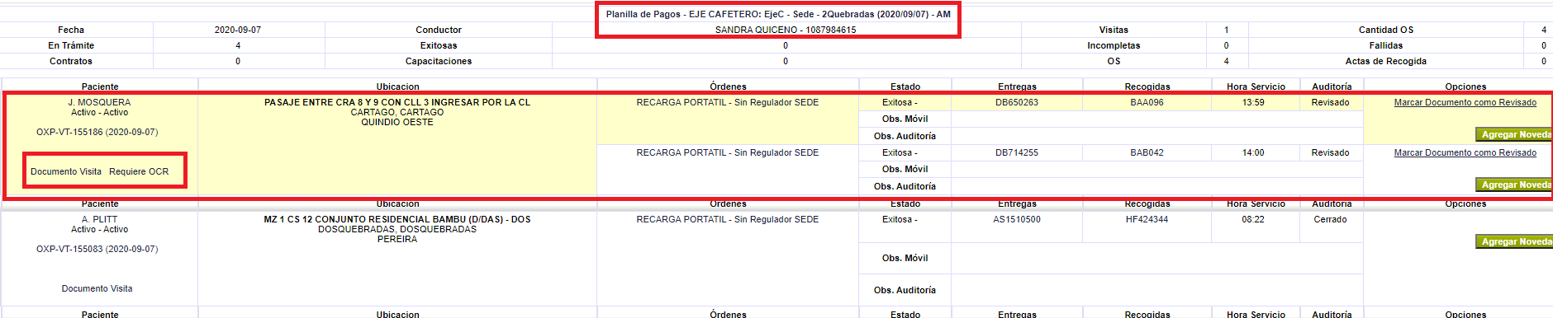Click Obs. Móvil field of first order
Image resolution: width=1553 pixels, height=318 pixels.
pyautogui.click(x=1156, y=119)
